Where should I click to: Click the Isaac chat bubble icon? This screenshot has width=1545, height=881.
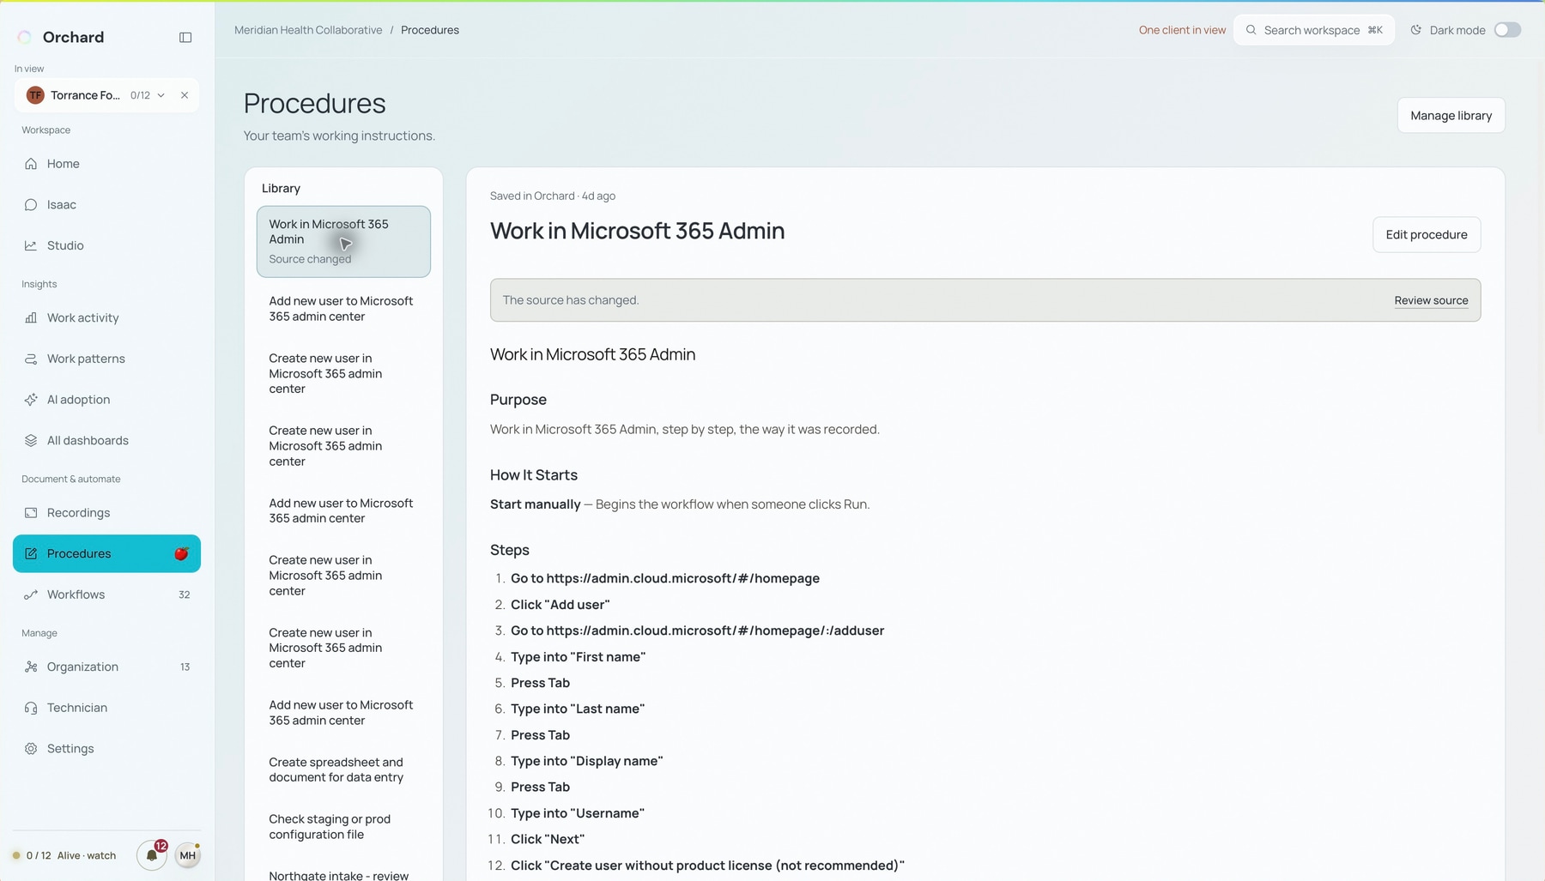pyautogui.click(x=31, y=205)
